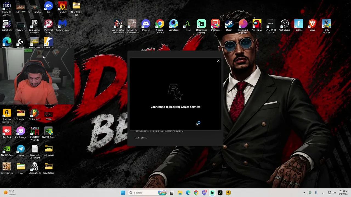
Task: Launch OBS Studio from the desktop
Action: point(285,26)
